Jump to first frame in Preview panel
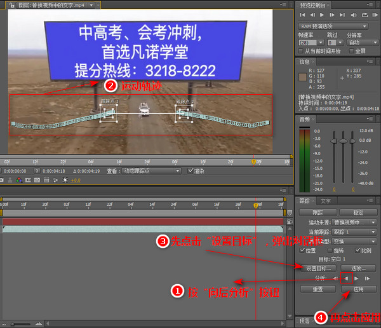The height and width of the screenshot is (328, 381). click(302, 15)
